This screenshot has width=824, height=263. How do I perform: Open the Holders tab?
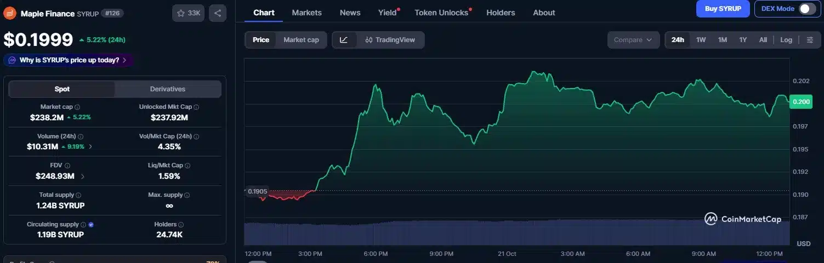501,12
